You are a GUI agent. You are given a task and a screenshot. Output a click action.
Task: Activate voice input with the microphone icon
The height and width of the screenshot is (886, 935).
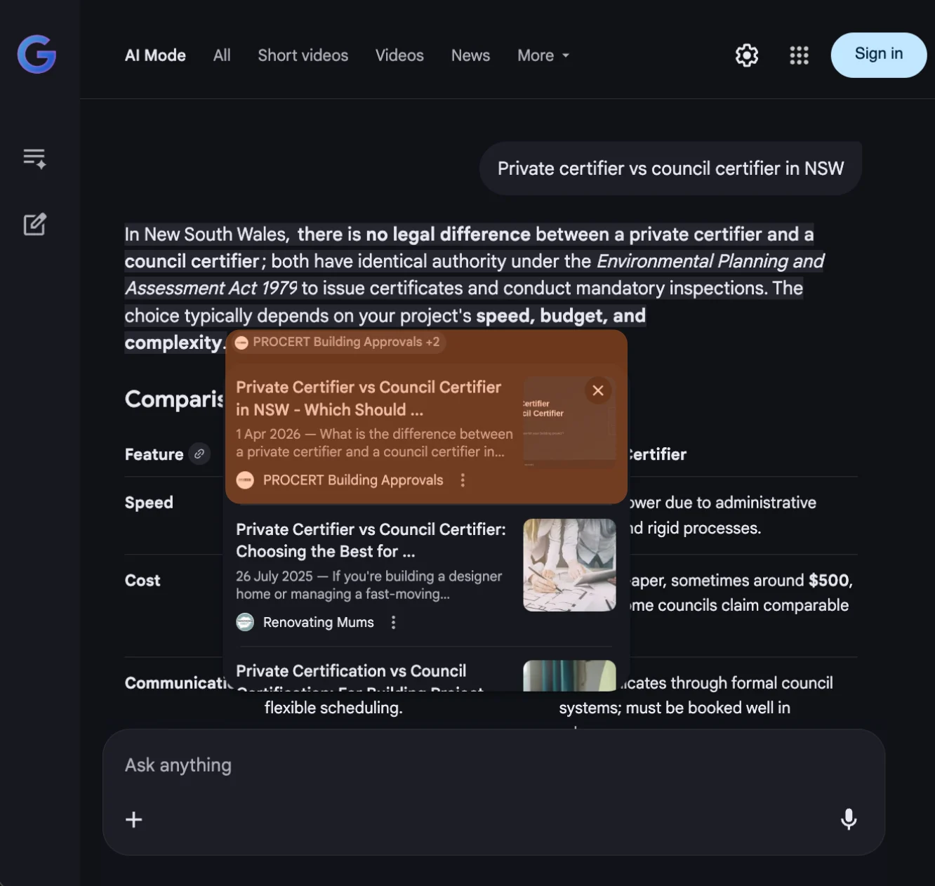pos(849,819)
